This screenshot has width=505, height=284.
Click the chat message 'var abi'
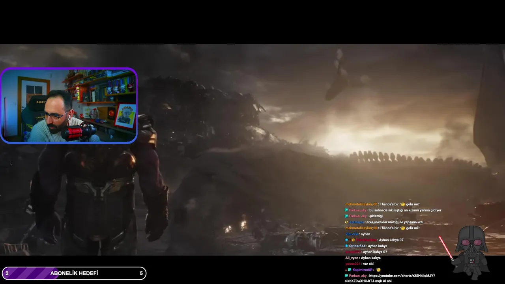368,263
